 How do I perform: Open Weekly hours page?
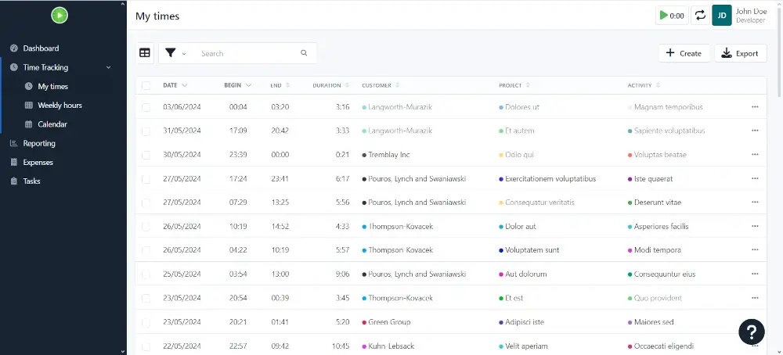pyautogui.click(x=60, y=106)
